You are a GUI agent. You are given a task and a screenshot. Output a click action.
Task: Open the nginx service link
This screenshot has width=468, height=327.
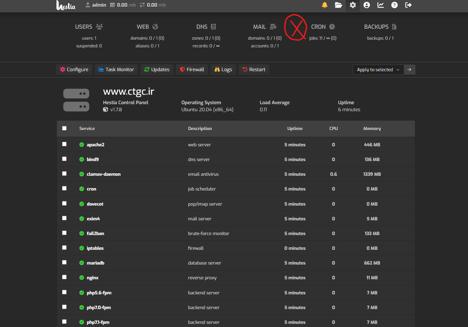pos(93,278)
